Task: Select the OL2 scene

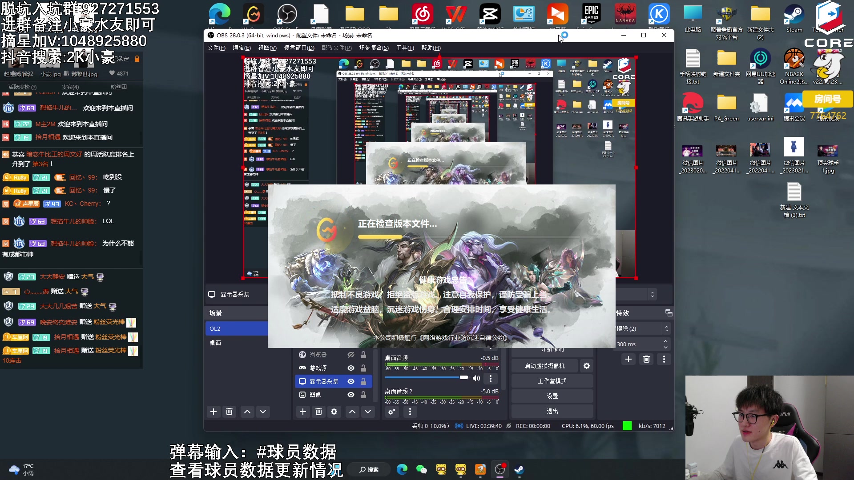Action: coord(237,328)
